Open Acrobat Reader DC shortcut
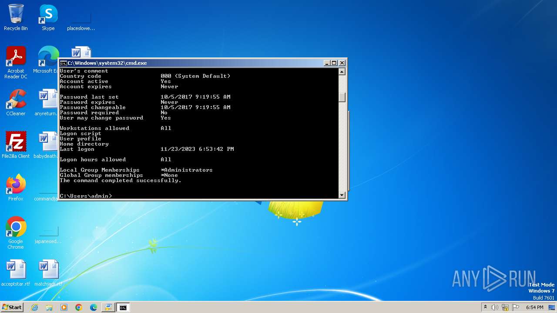 pyautogui.click(x=16, y=63)
